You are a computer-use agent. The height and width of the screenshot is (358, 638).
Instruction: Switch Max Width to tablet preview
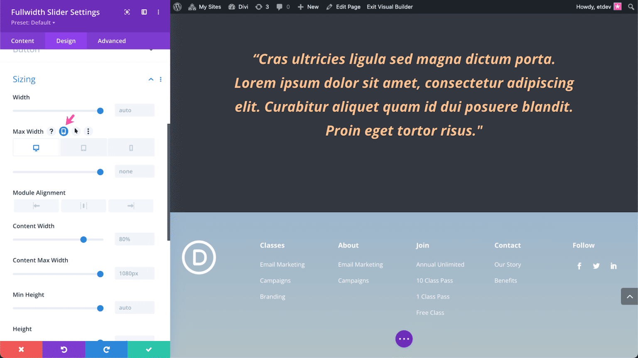click(83, 147)
